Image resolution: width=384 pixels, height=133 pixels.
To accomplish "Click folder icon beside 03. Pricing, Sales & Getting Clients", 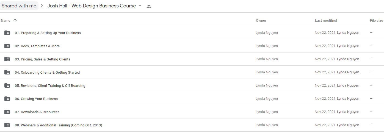I will [x=7, y=59].
